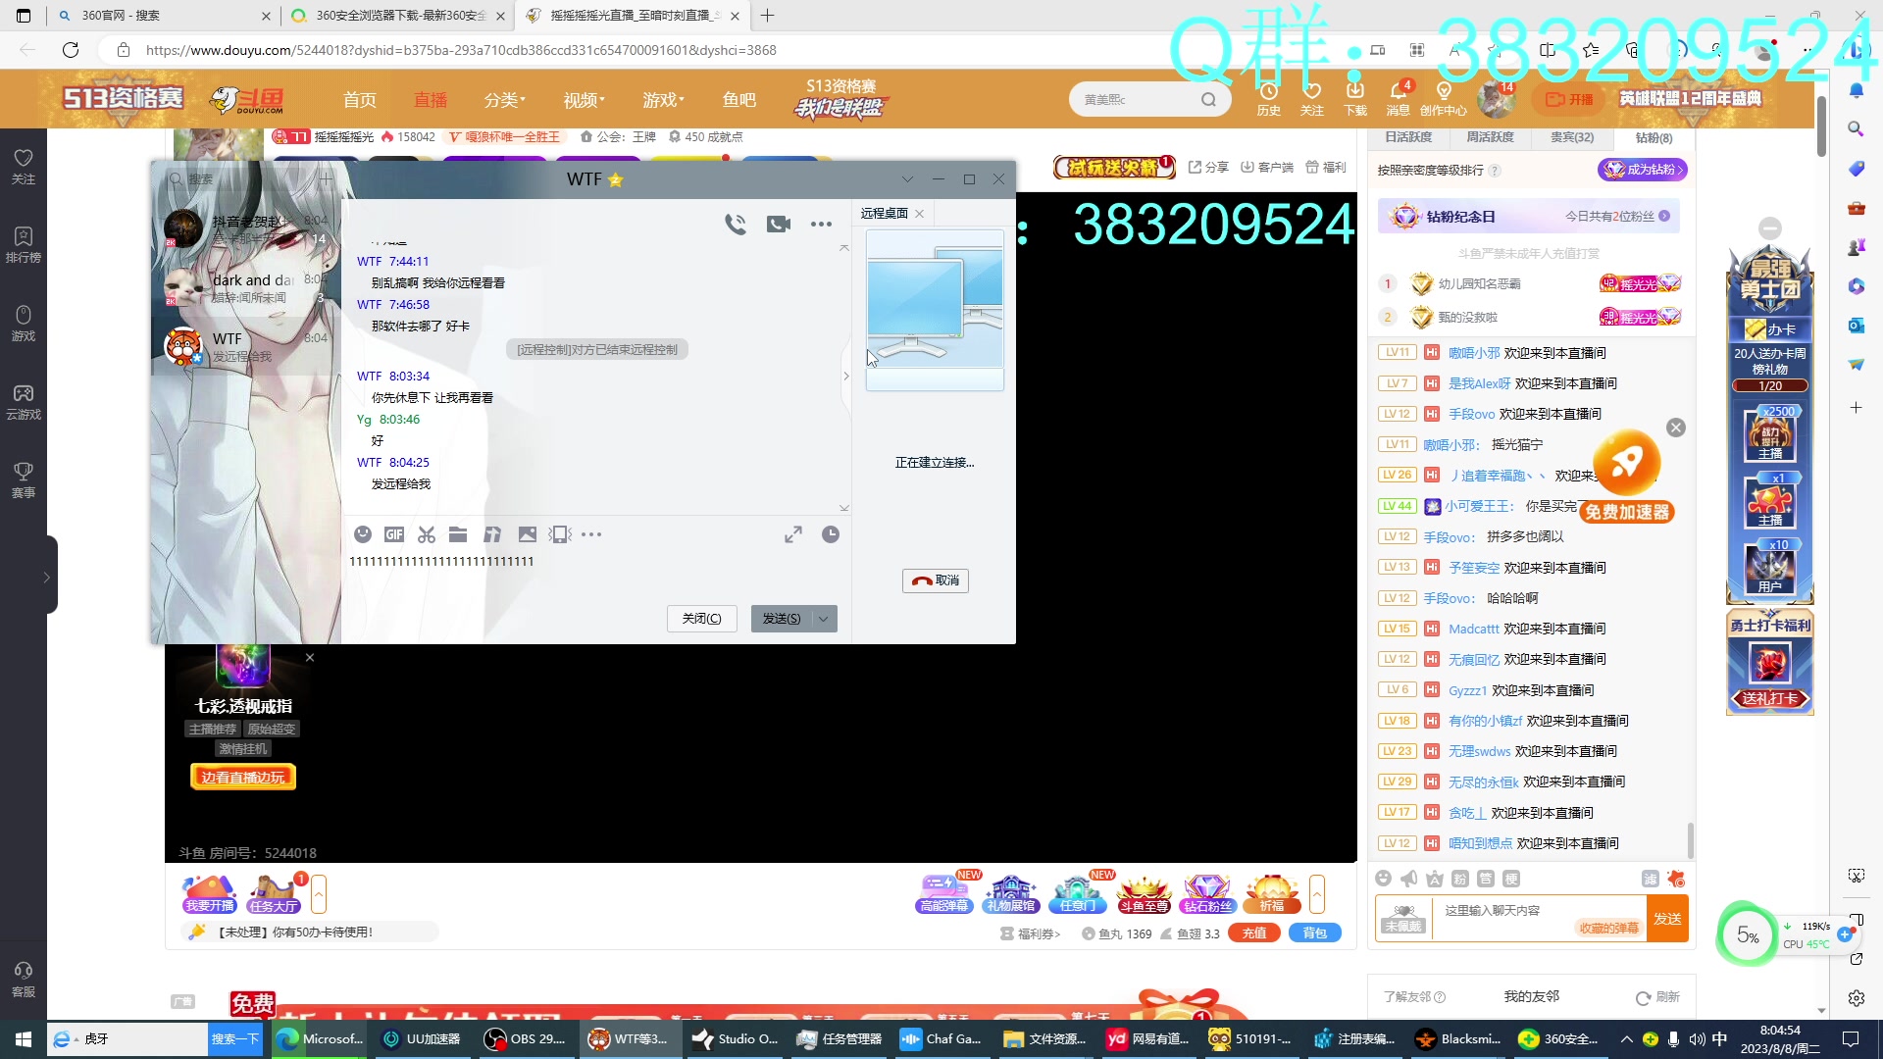
Task: Click the 关闭(C) button in the chat window
Action: tap(702, 619)
